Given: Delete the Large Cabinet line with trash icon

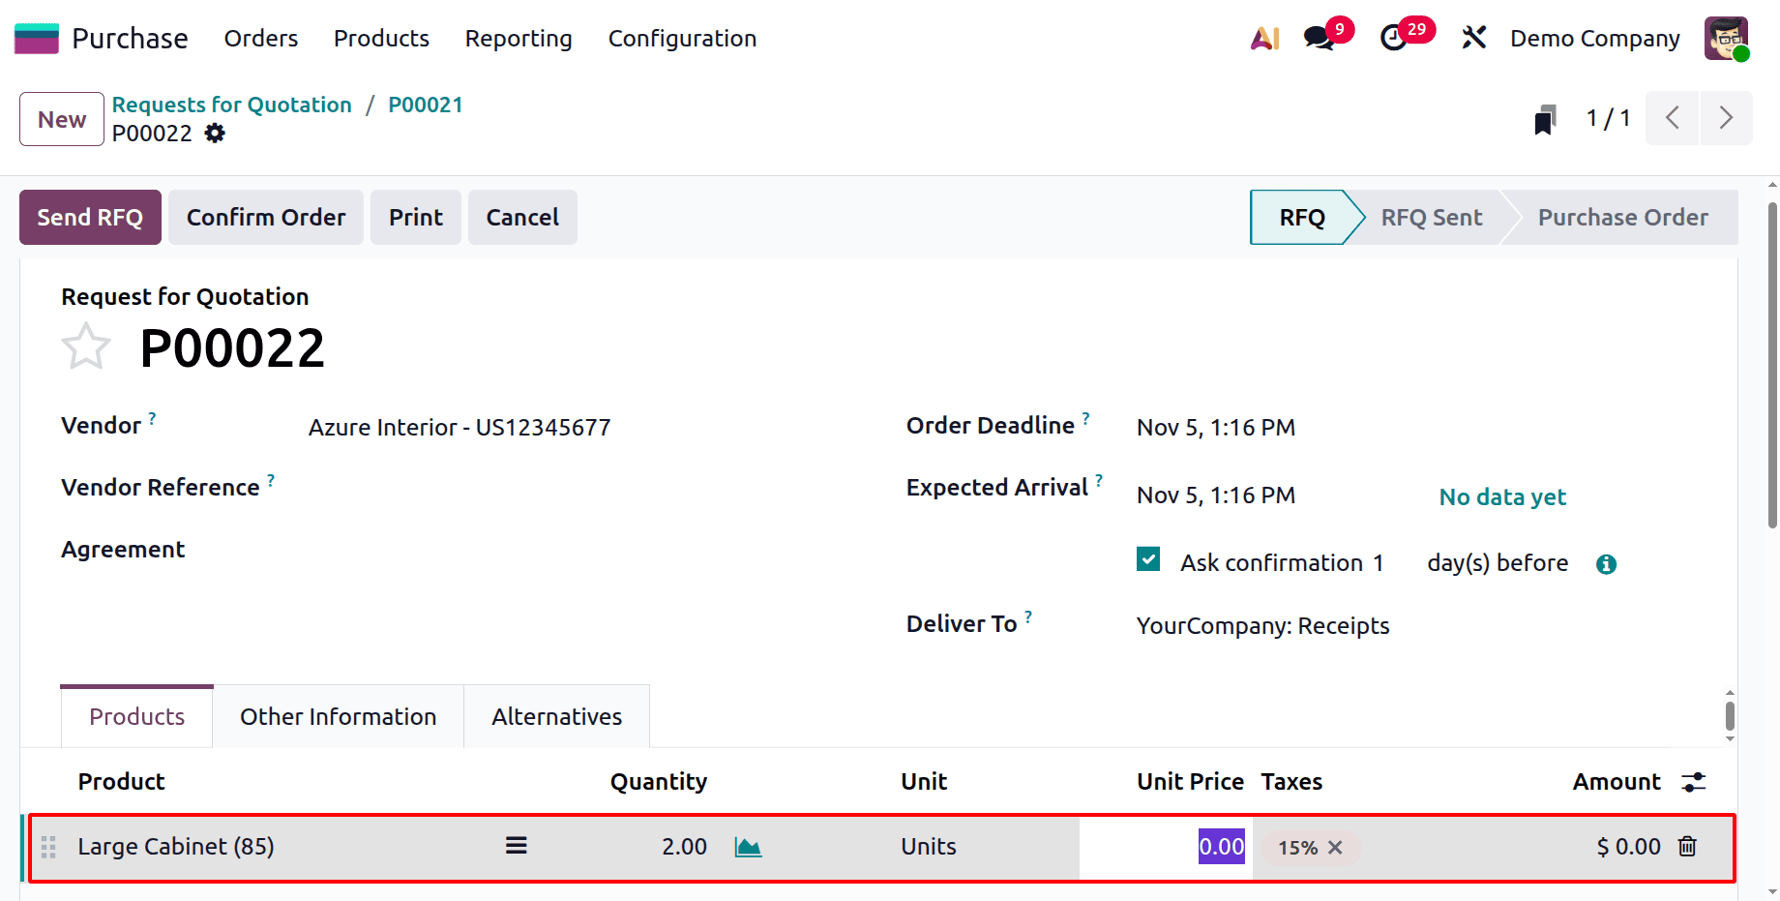Looking at the screenshot, I should pos(1687,846).
